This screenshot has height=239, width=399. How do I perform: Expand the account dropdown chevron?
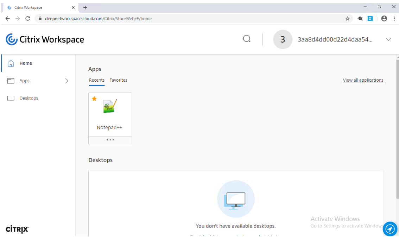point(388,39)
